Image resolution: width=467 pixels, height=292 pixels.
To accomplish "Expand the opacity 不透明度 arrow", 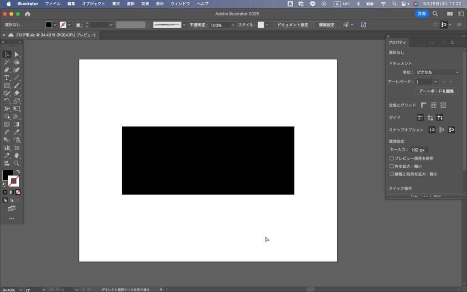I will [233, 25].
